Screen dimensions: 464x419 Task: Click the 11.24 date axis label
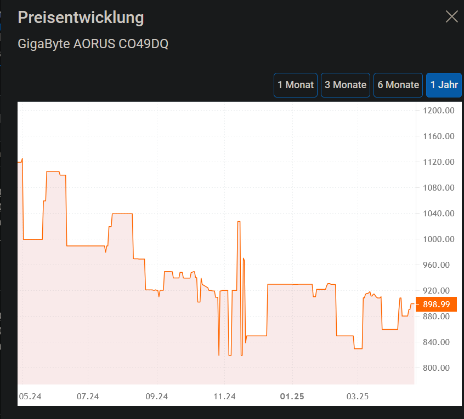coord(225,397)
